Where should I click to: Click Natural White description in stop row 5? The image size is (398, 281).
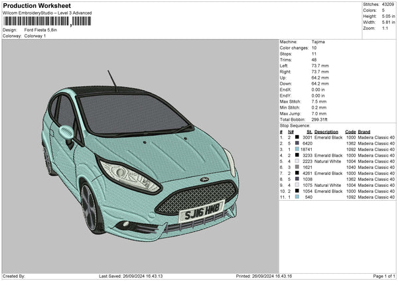(328, 161)
